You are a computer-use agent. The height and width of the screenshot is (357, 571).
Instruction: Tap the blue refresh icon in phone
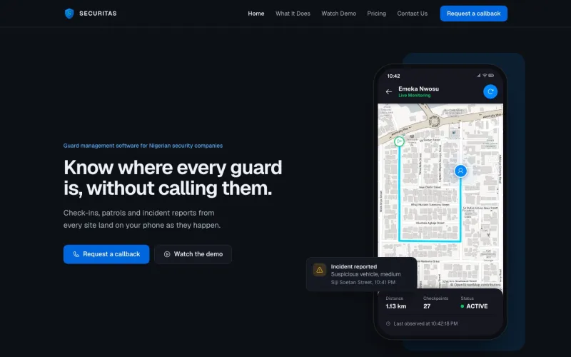pyautogui.click(x=490, y=91)
